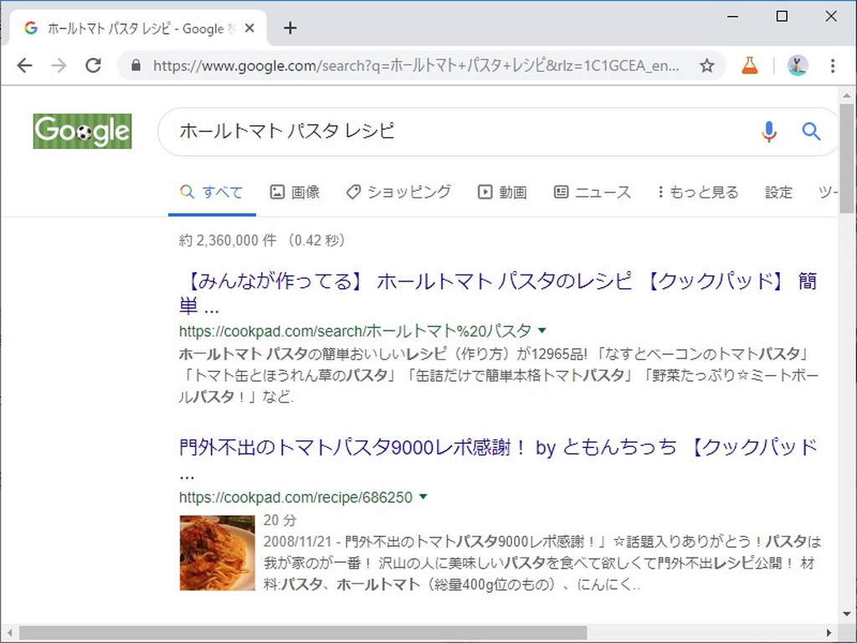Switch to the 画像 results tab

(x=295, y=192)
